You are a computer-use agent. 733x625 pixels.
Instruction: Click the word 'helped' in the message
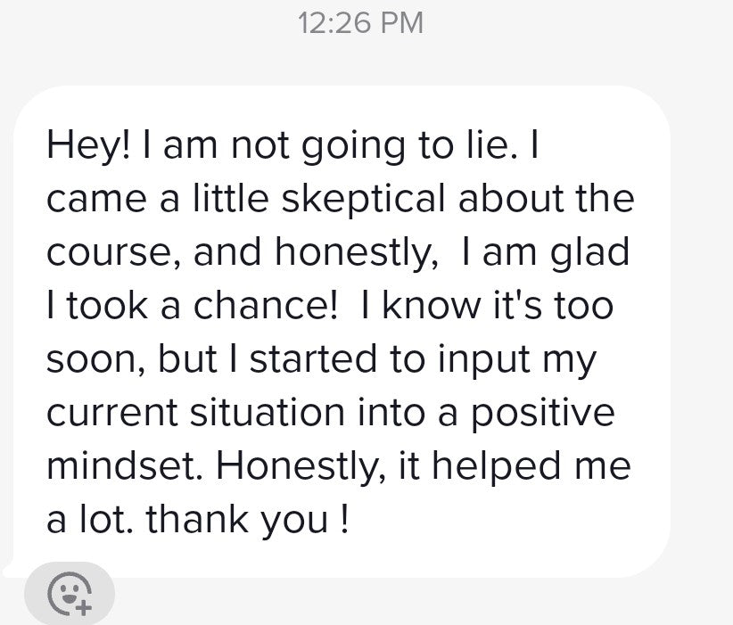click(x=496, y=466)
